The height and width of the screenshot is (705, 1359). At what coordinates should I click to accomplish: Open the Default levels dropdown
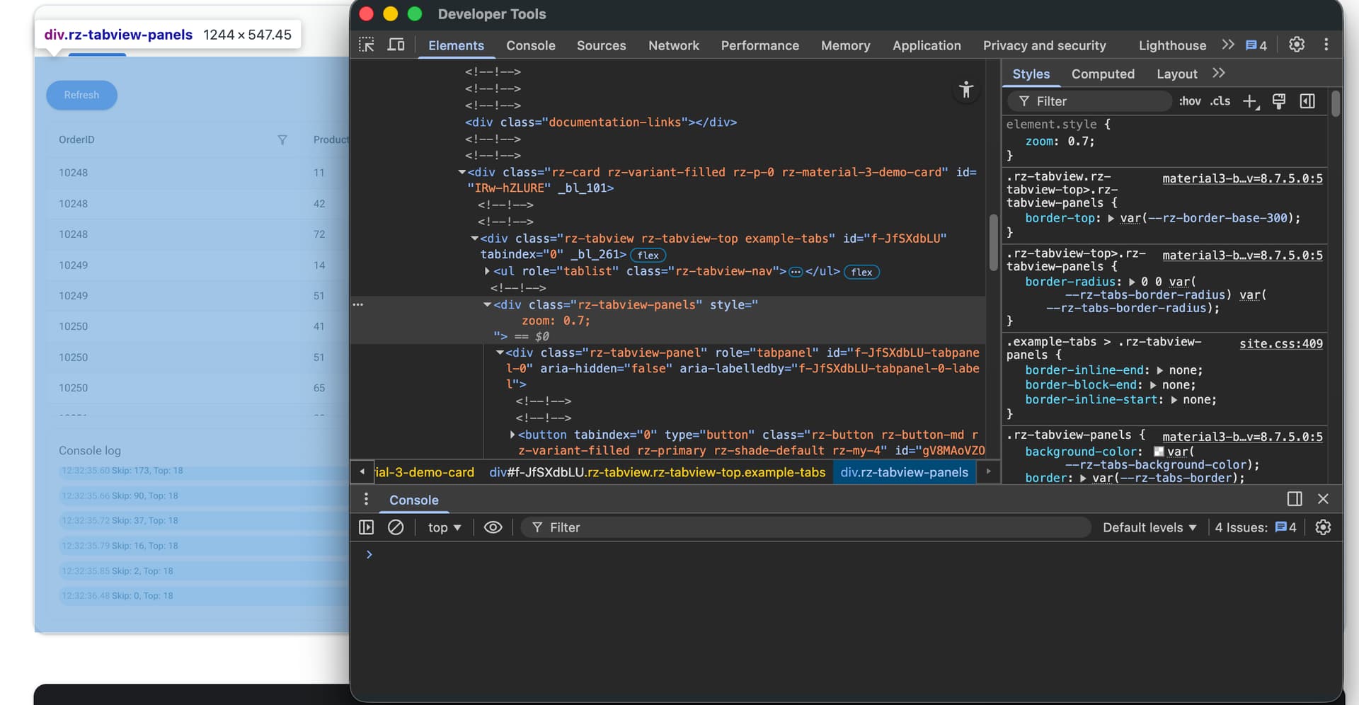pyautogui.click(x=1149, y=527)
